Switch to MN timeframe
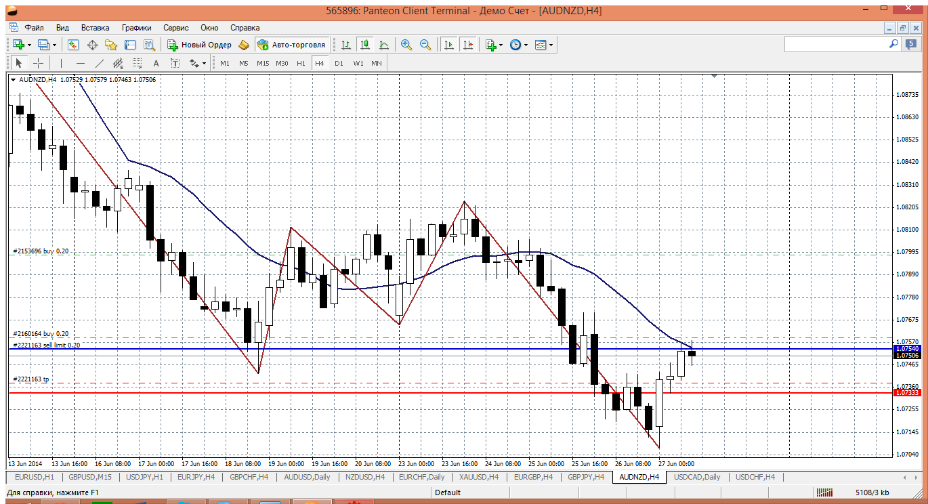Image resolution: width=928 pixels, height=504 pixels. [377, 63]
